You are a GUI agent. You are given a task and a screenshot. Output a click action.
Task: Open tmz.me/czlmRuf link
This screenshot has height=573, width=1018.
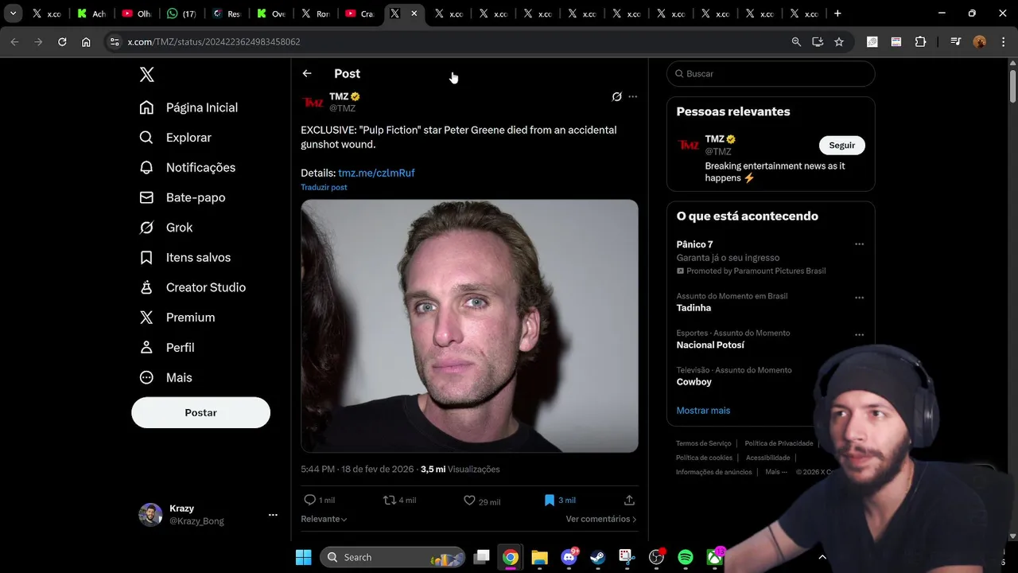tap(376, 173)
